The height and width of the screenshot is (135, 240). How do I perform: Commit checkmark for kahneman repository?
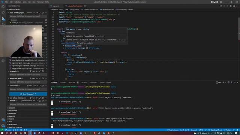(x=40, y=85)
